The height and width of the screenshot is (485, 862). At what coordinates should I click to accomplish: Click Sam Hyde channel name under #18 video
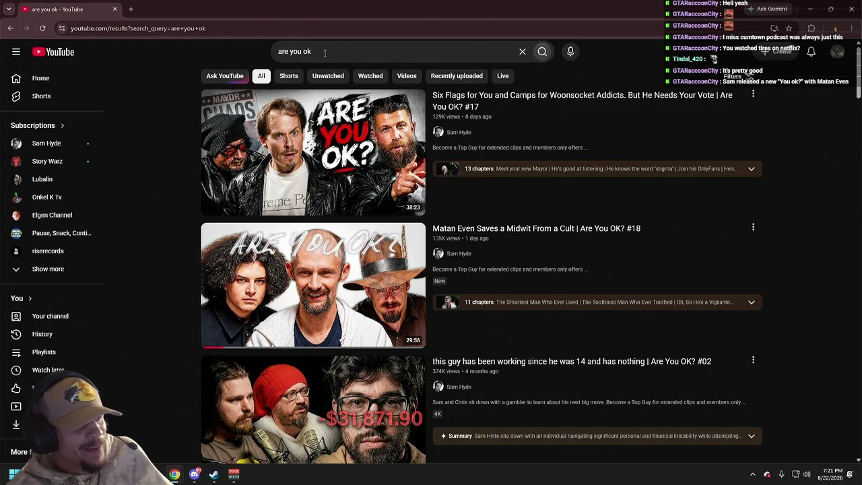click(x=459, y=254)
